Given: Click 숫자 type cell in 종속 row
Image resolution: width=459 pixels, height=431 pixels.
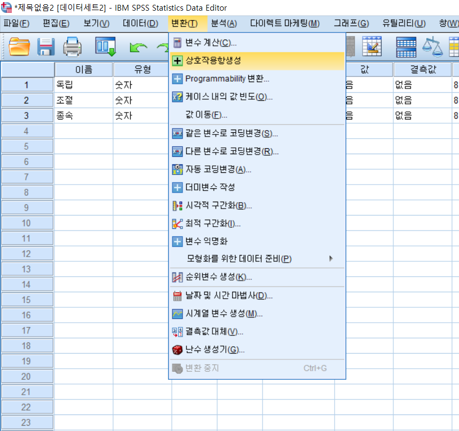Looking at the screenshot, I should click(x=141, y=116).
